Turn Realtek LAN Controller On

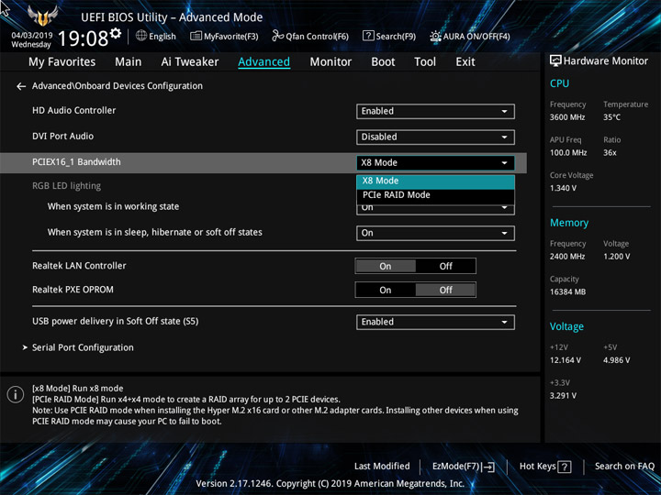[386, 266]
